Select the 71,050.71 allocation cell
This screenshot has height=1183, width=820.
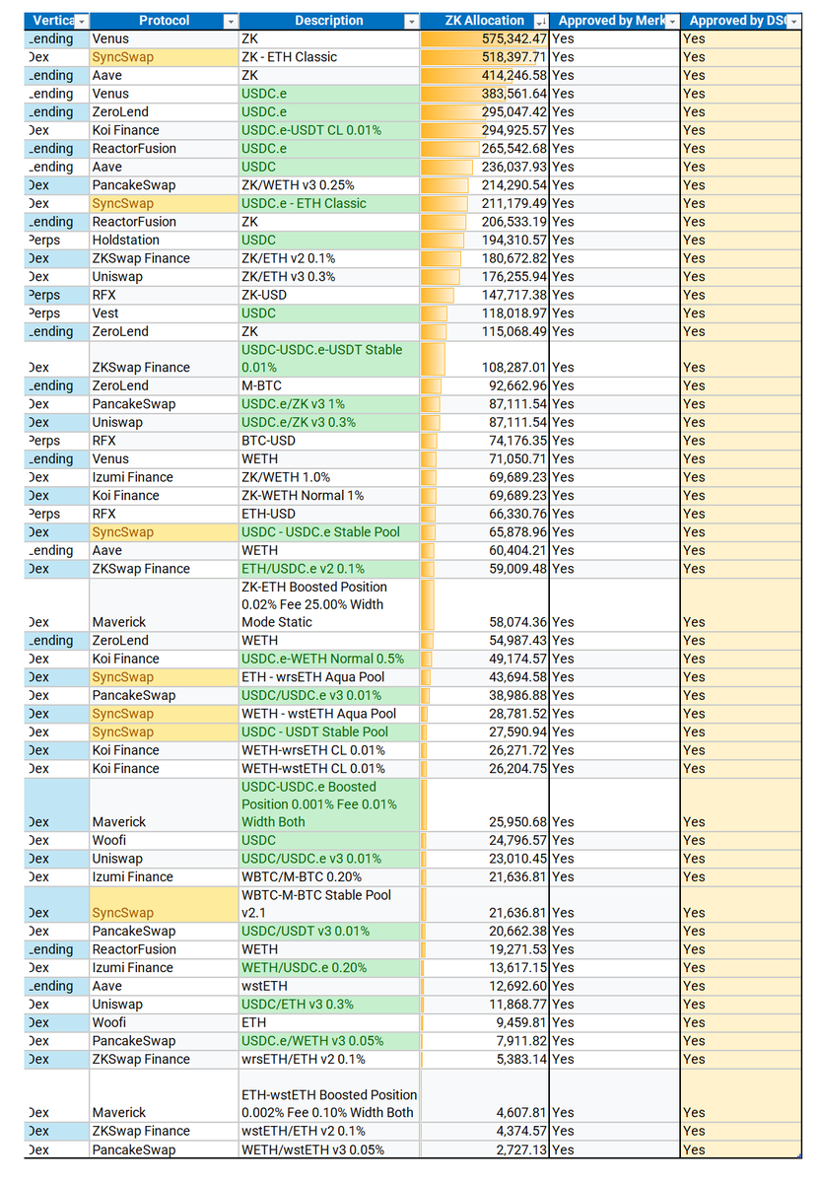485,458
